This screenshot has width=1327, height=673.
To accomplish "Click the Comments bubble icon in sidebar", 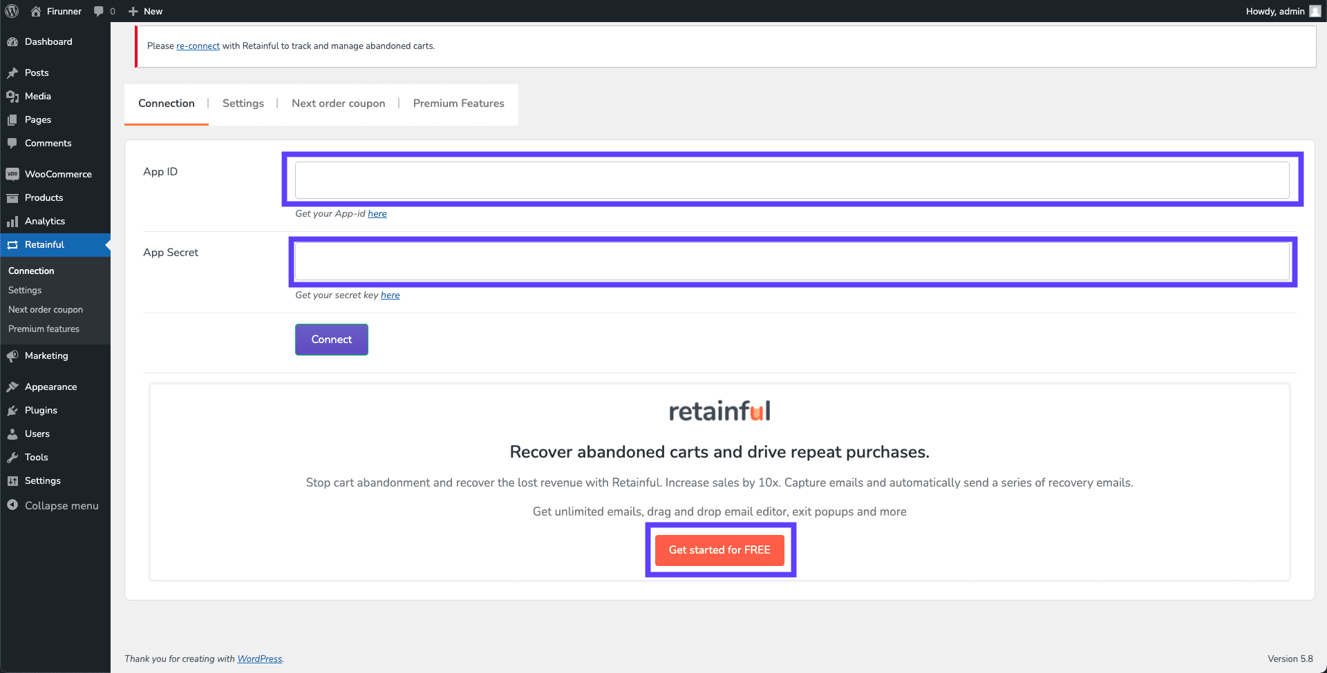I will pos(12,144).
